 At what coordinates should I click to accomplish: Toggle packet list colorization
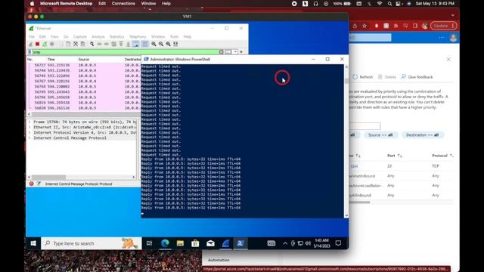coord(144,44)
